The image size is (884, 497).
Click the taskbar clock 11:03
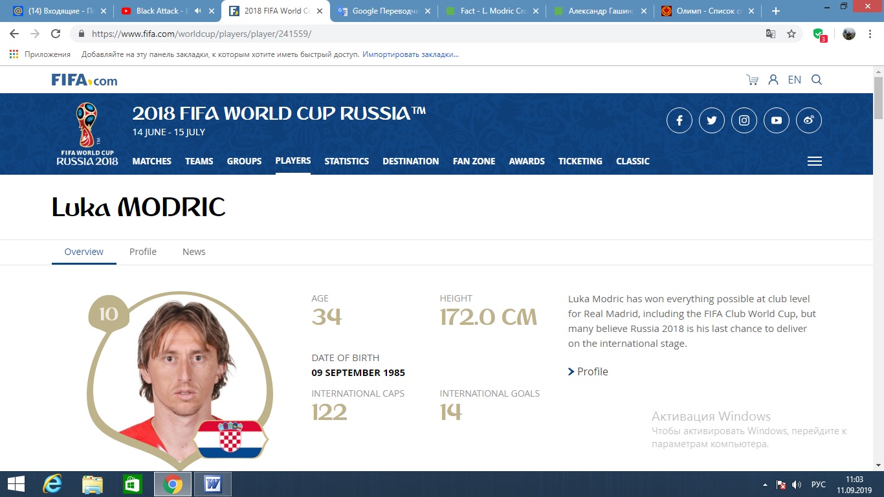855,480
